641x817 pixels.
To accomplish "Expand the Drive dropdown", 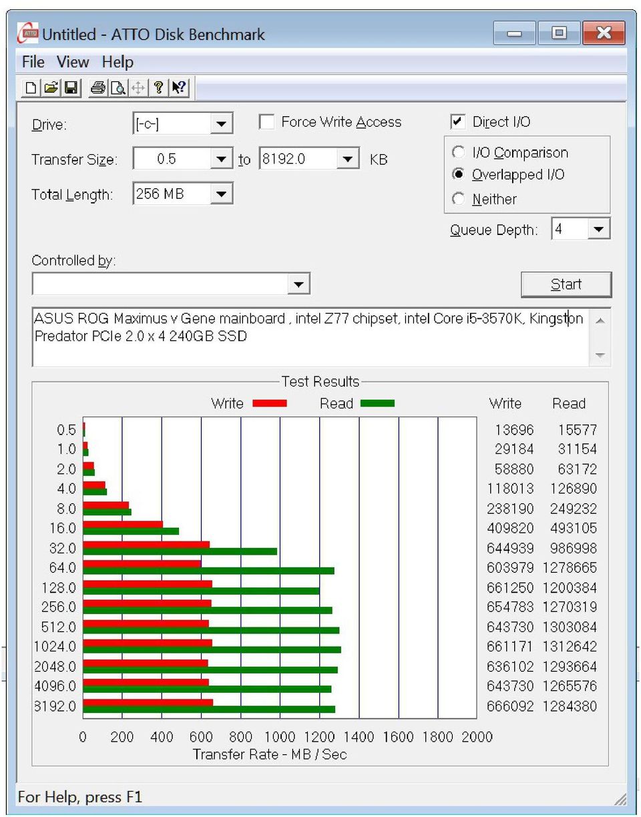I will (x=222, y=124).
